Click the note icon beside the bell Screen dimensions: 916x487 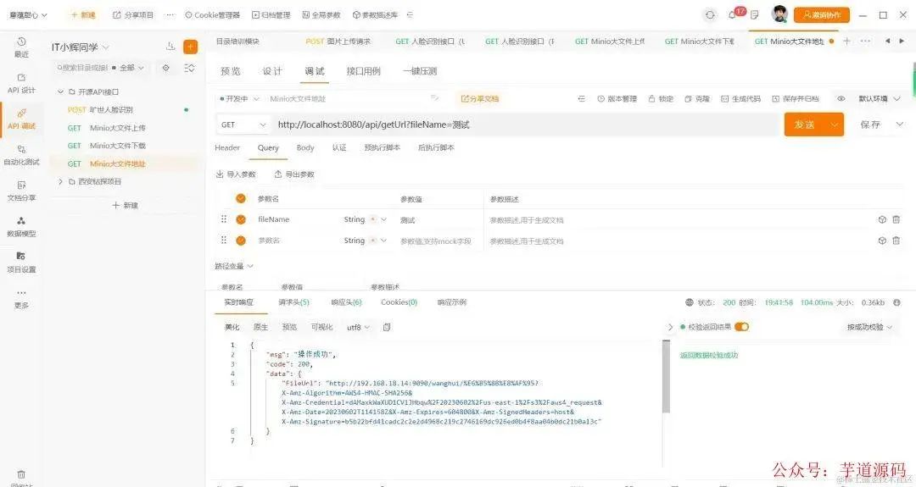point(755,14)
